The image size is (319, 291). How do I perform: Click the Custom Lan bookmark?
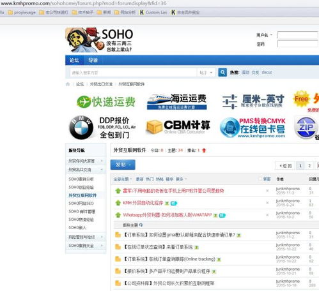point(153,13)
